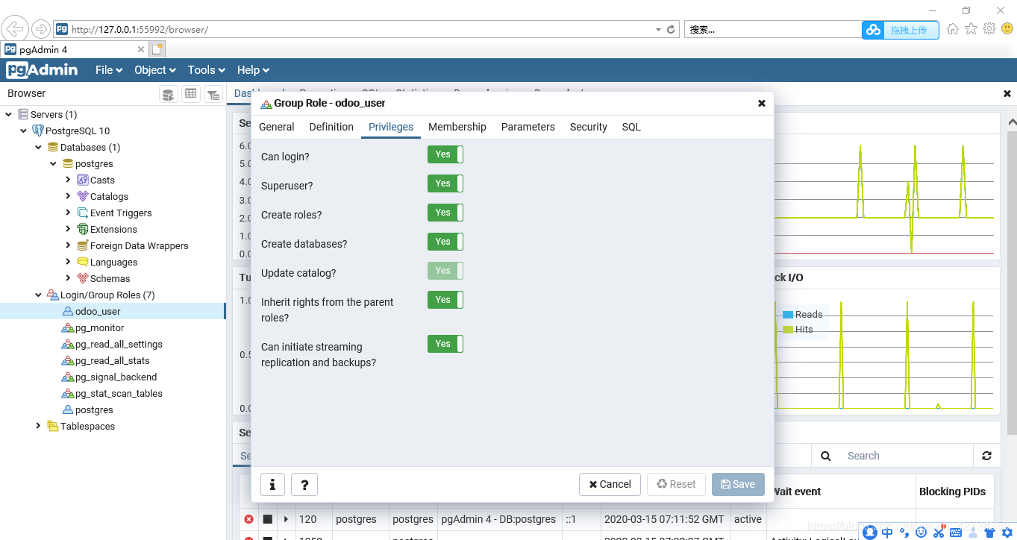Click the browser back arrow button
This screenshot has height=540, width=1017.
[16, 29]
